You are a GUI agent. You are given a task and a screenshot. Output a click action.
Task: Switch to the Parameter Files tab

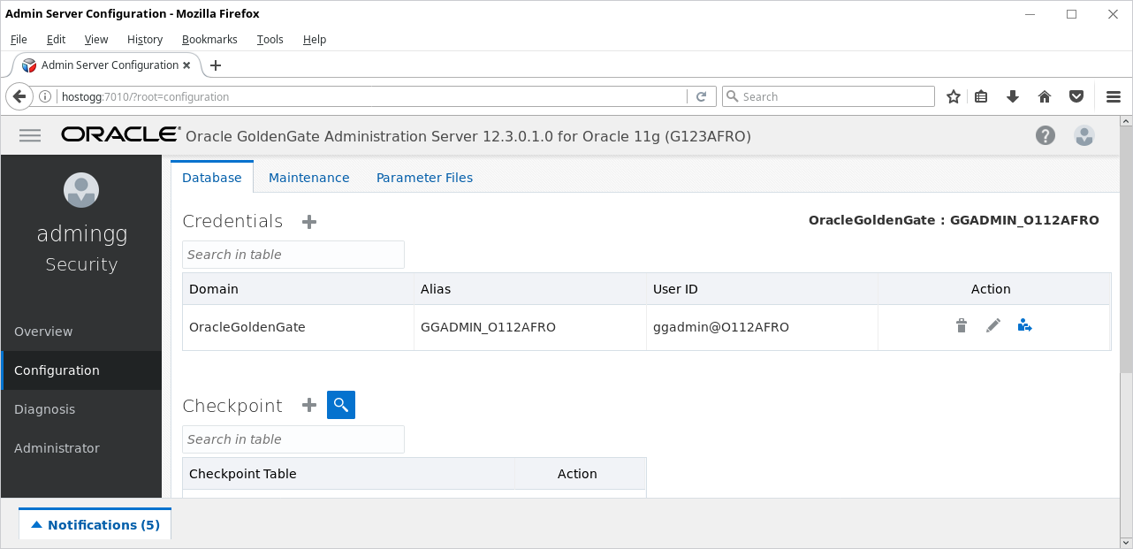point(424,178)
